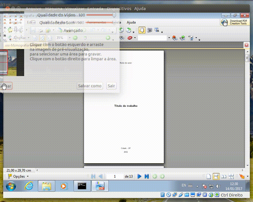Show hidden tray icons arrow
The height and width of the screenshot is (202, 253).
pos(197,186)
